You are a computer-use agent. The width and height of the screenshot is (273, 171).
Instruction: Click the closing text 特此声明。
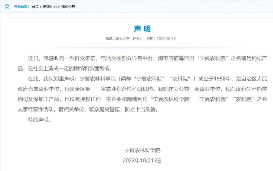39,120
